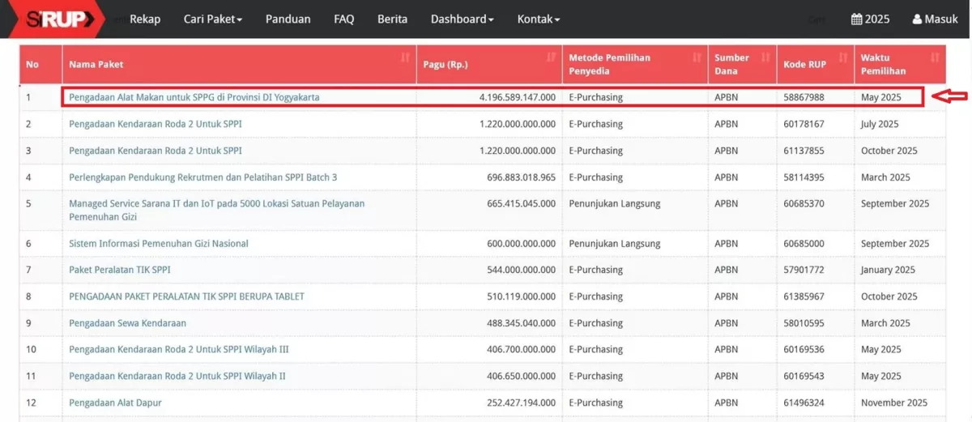972x422 pixels.
Task: Select pagu value 488.345.040.000
Action: point(522,323)
